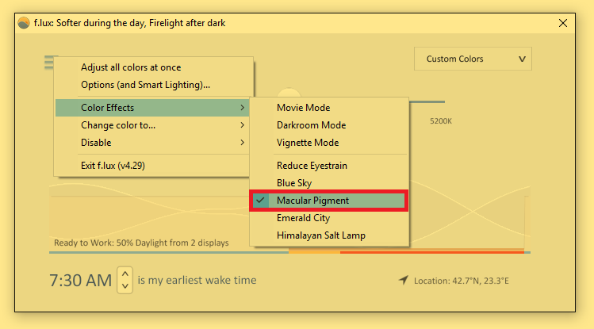Decrease wake time with down arrow
The height and width of the screenshot is (329, 594).
pos(125,287)
